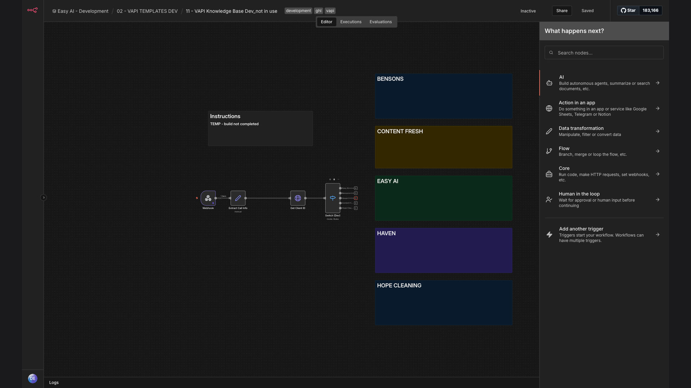Open the Switch (Dev) node
Screen dimensions: 691x388
(333, 198)
